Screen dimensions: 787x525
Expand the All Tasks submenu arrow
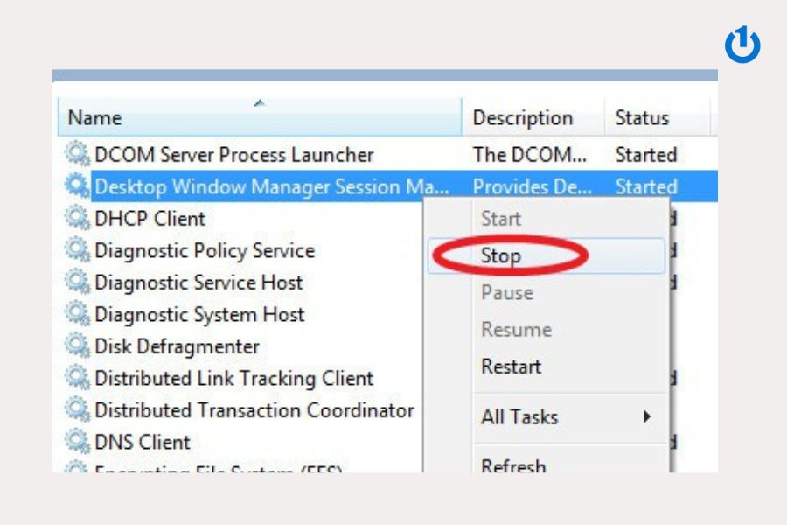click(647, 417)
